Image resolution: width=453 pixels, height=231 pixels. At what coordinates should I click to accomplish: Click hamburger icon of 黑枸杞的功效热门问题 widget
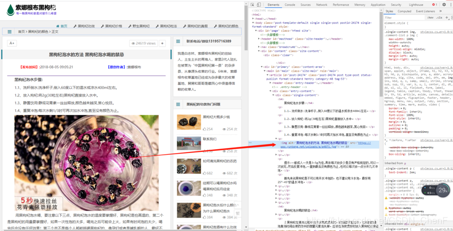tap(178, 104)
